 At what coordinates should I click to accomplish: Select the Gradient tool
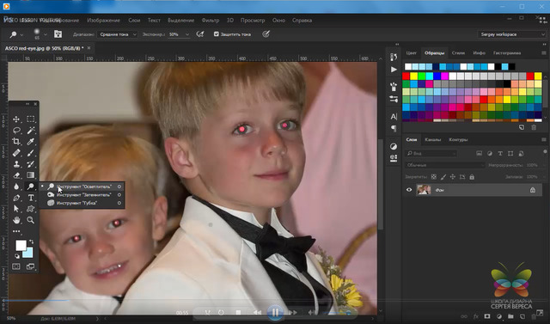tap(31, 175)
